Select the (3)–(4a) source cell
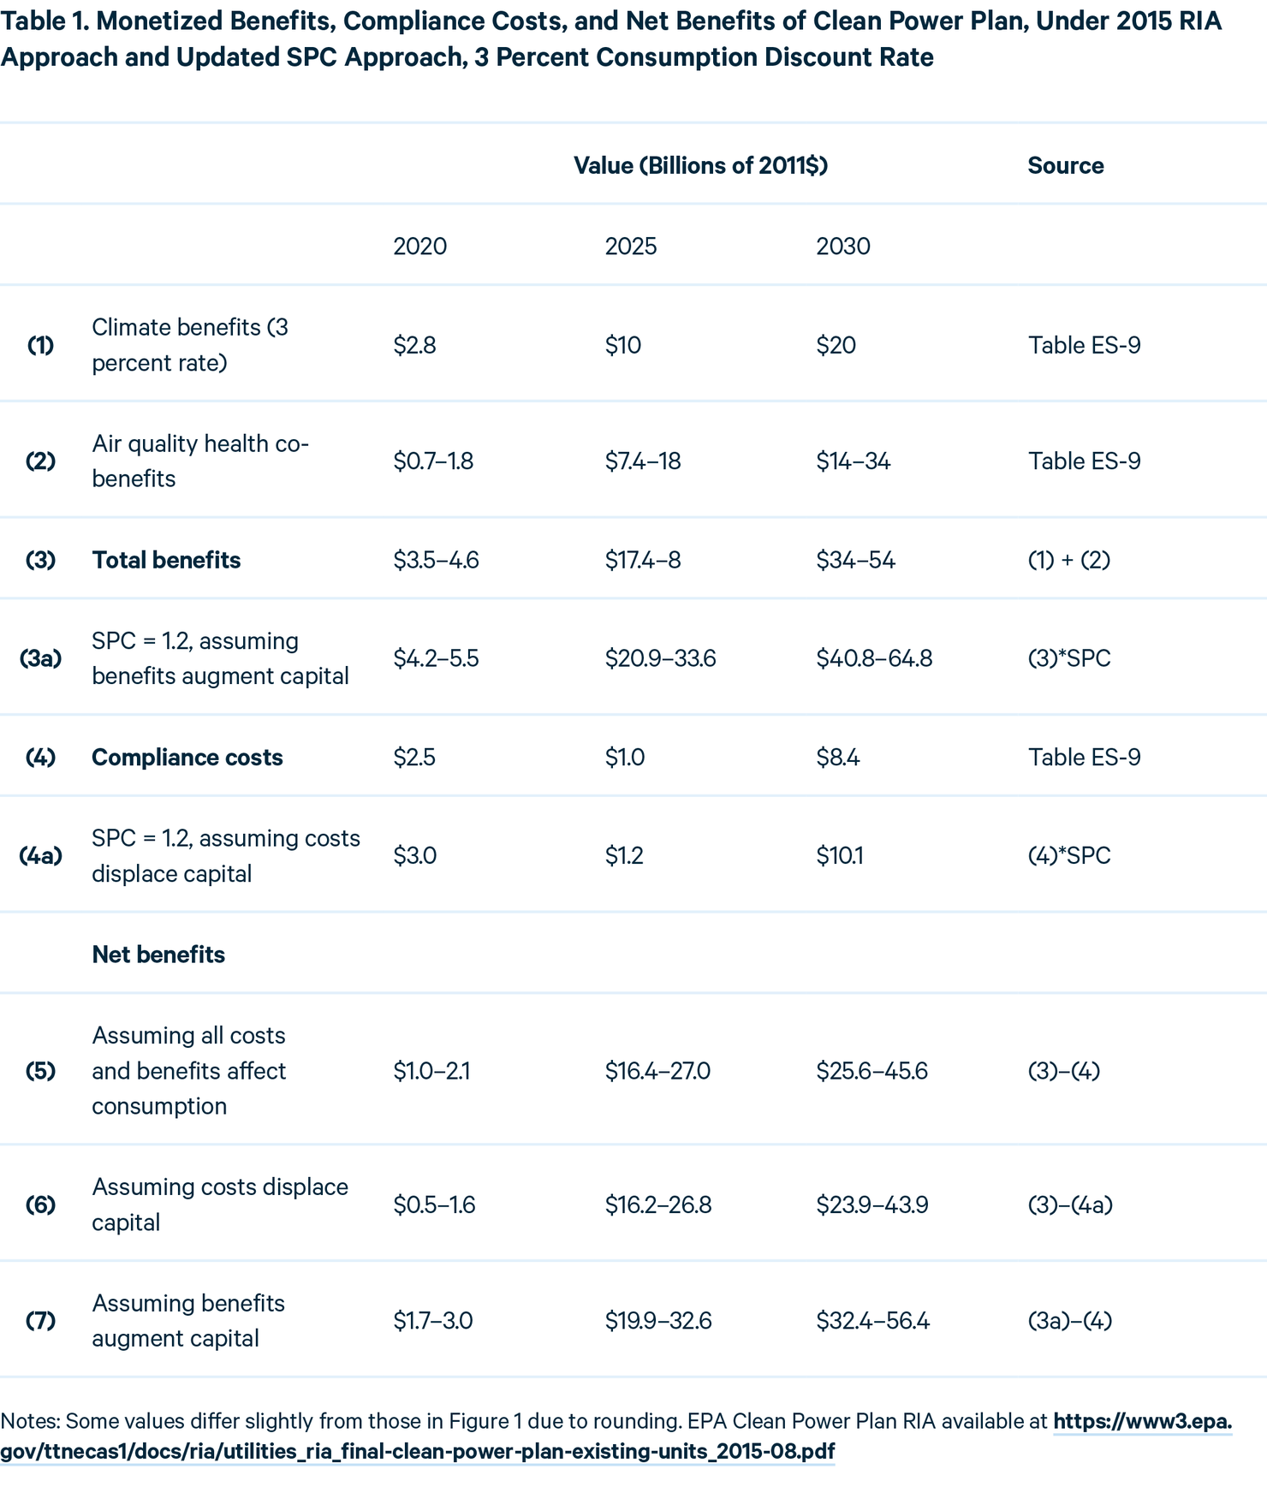 point(1070,1205)
